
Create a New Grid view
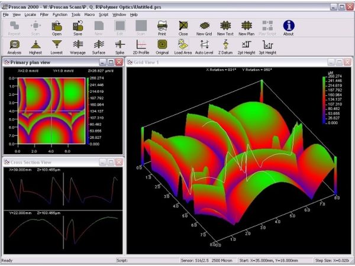(x=205, y=27)
